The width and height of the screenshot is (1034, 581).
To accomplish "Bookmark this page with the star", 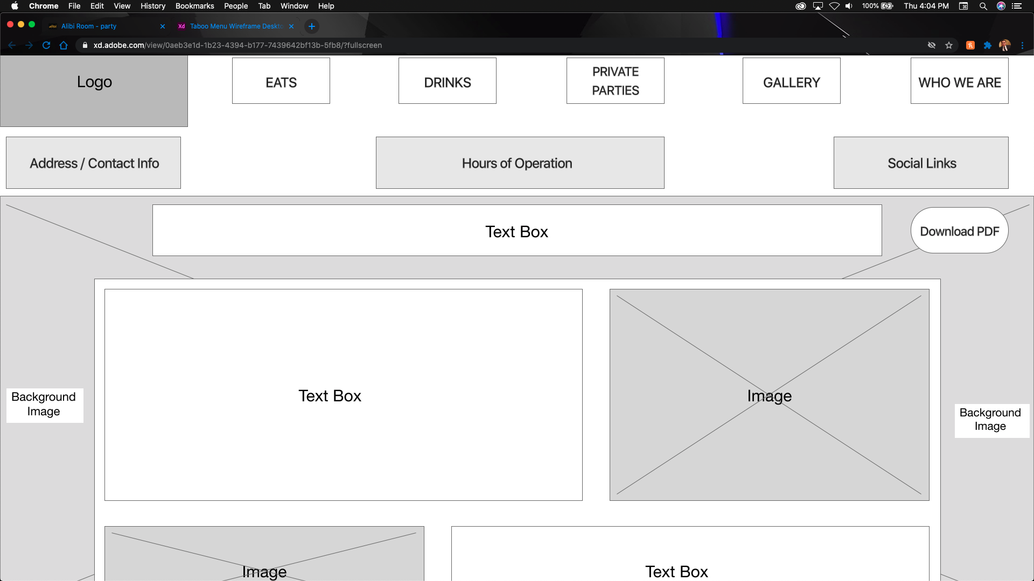I will pos(949,45).
